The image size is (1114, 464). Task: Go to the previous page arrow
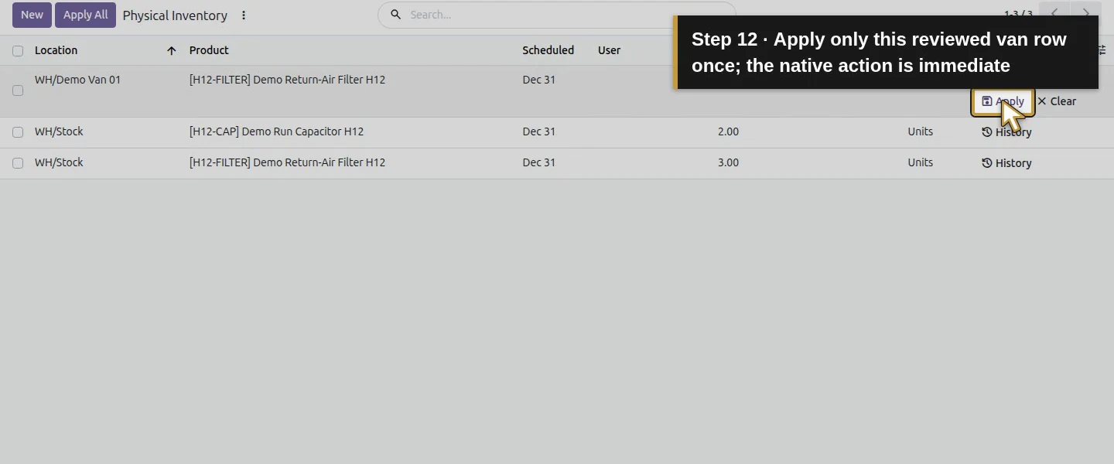(x=1054, y=13)
